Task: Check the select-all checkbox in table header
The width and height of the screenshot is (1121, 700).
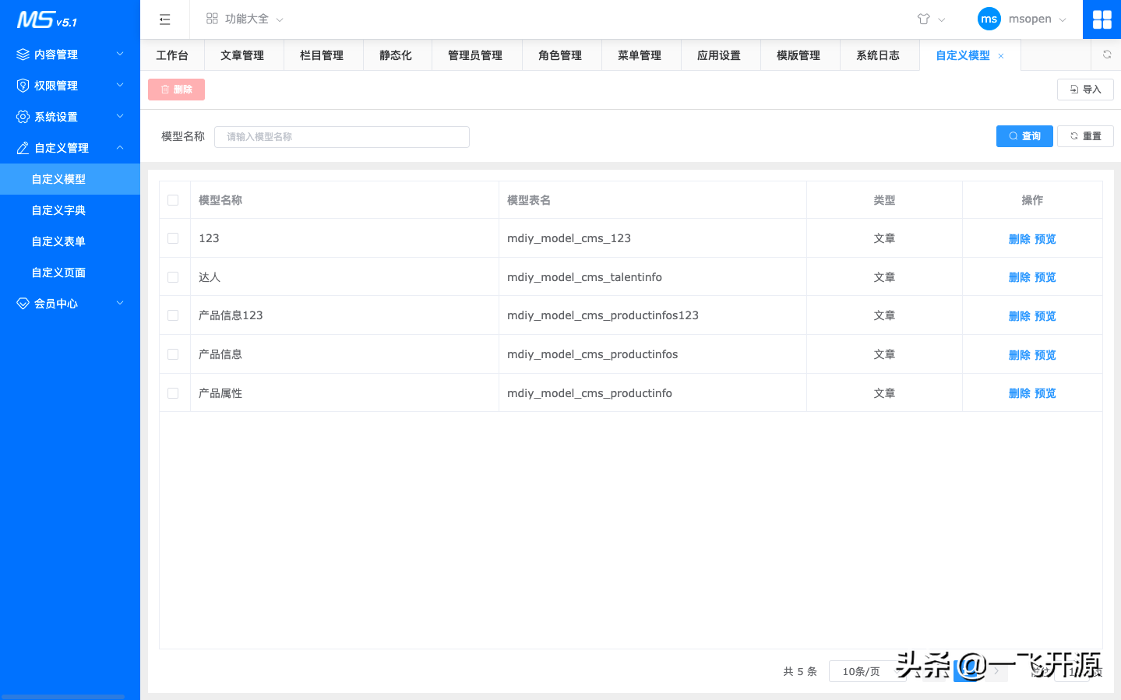Action: click(x=173, y=199)
